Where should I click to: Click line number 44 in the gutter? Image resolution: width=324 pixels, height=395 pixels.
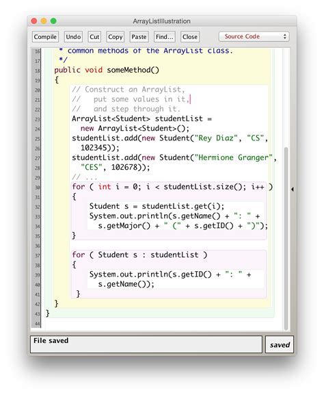tap(37, 324)
